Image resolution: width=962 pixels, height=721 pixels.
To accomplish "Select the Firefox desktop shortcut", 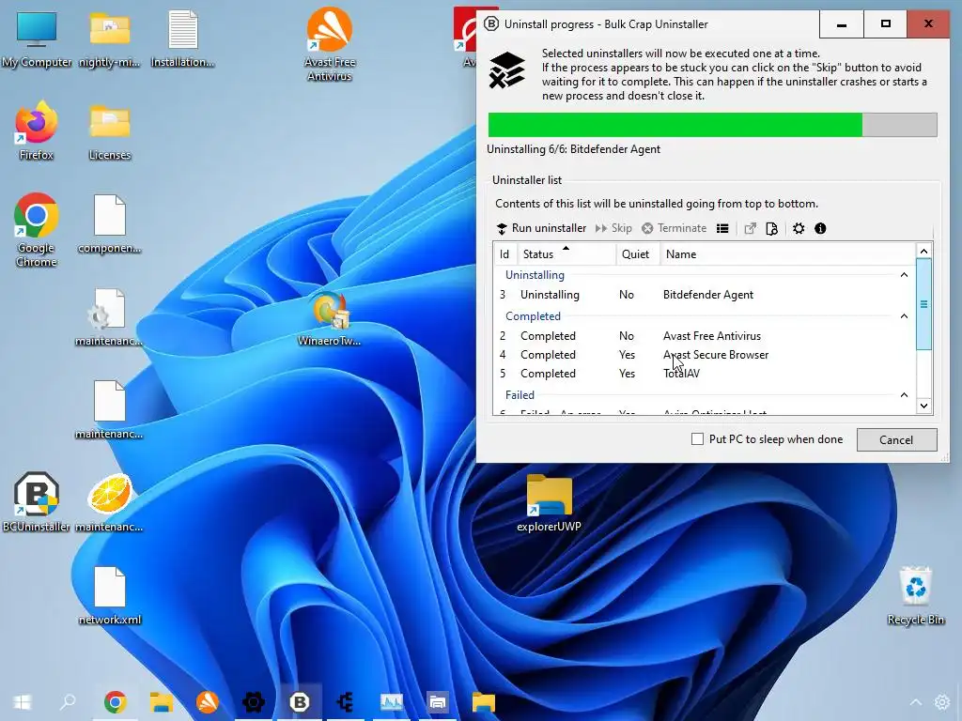I will click(37, 131).
